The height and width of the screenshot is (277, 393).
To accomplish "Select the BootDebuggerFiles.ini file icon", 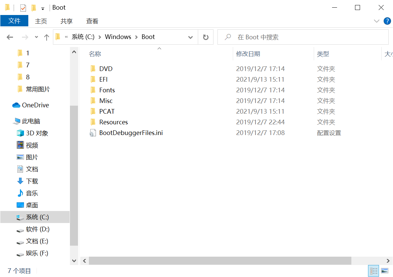I will [93, 133].
